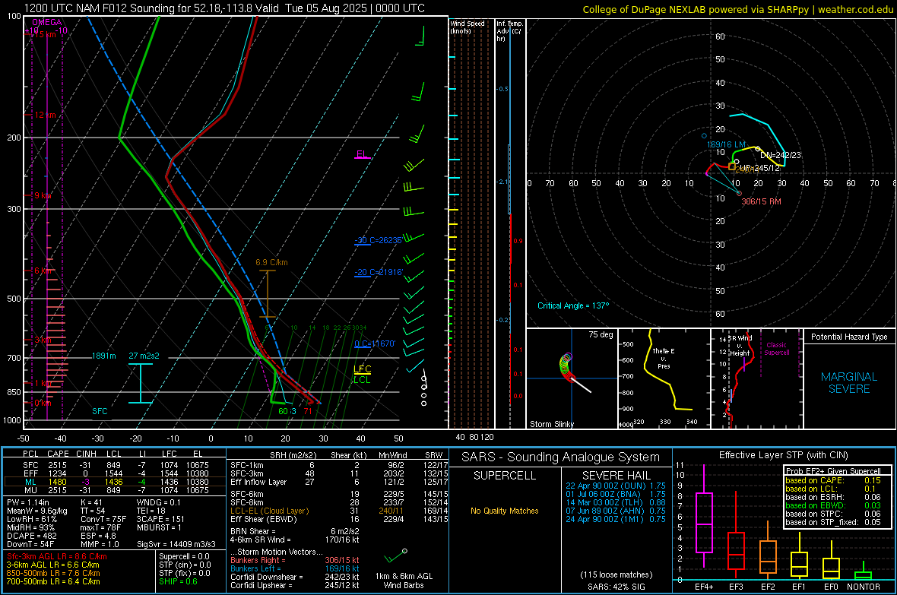The height and width of the screenshot is (595, 897).
Task: Click the green 'based on EBWD:' probability row
Action: point(833,505)
